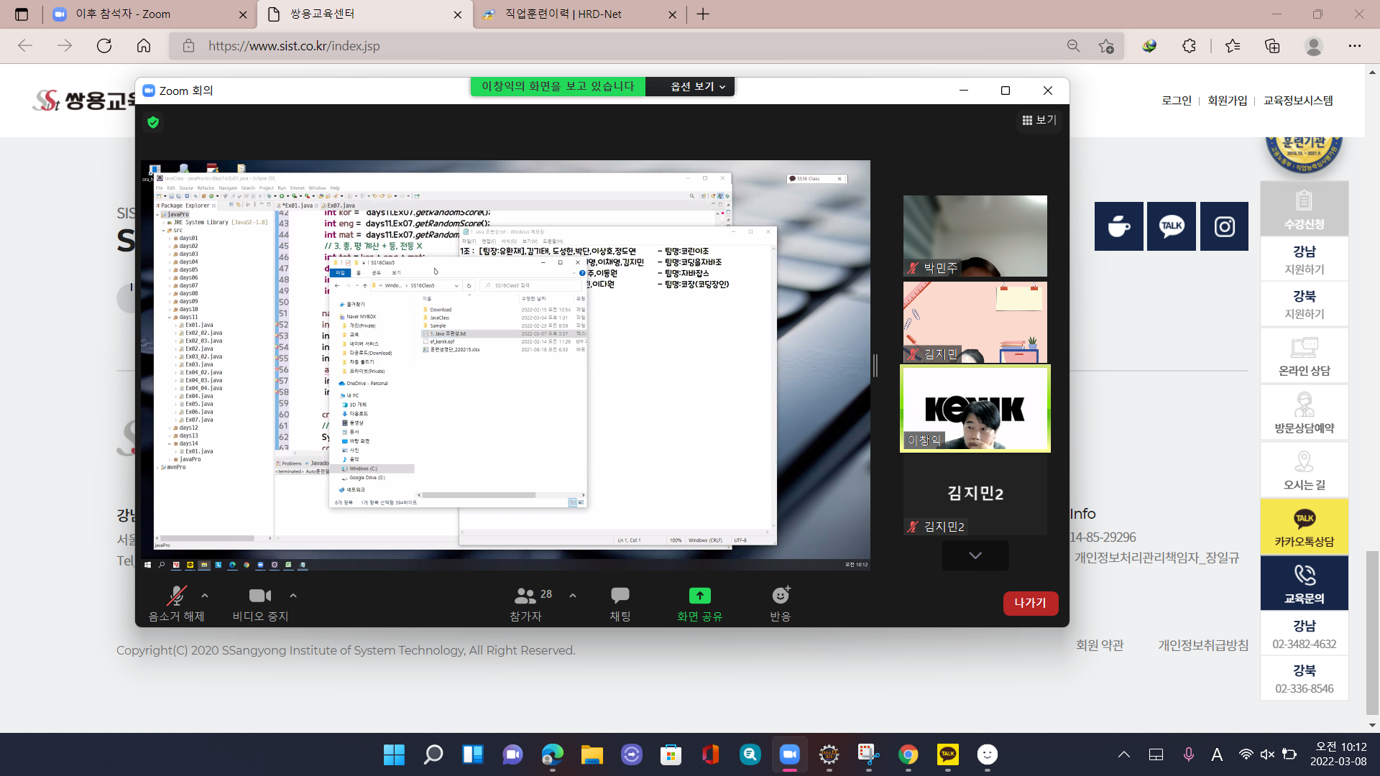This screenshot has width=1380, height=776.
Task: Open a new browser tab
Action: (703, 14)
